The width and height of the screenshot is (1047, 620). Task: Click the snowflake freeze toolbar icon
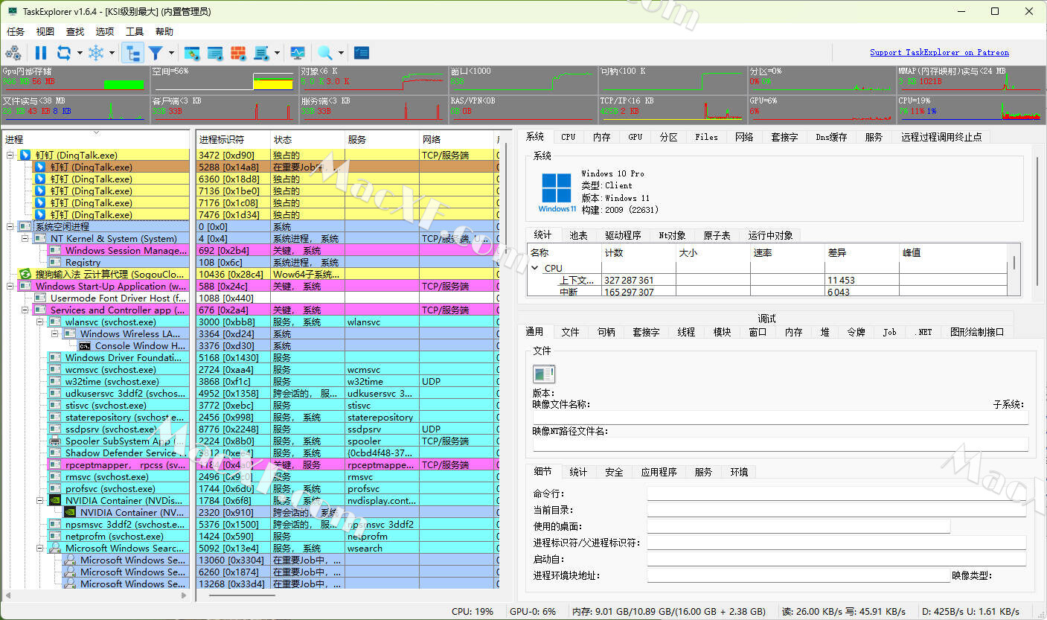pyautogui.click(x=96, y=53)
